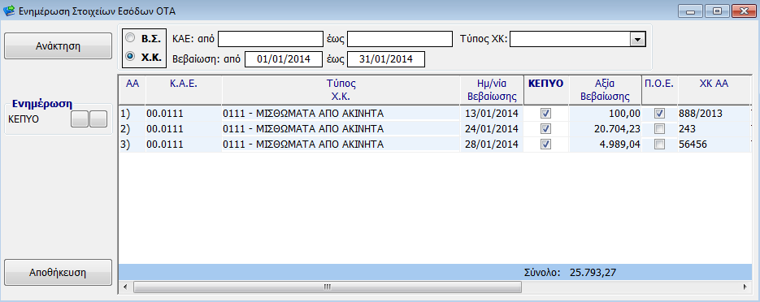This screenshot has height=302, width=760.
Task: Click the ΧΚ ΑΑ column header
Action: click(714, 89)
